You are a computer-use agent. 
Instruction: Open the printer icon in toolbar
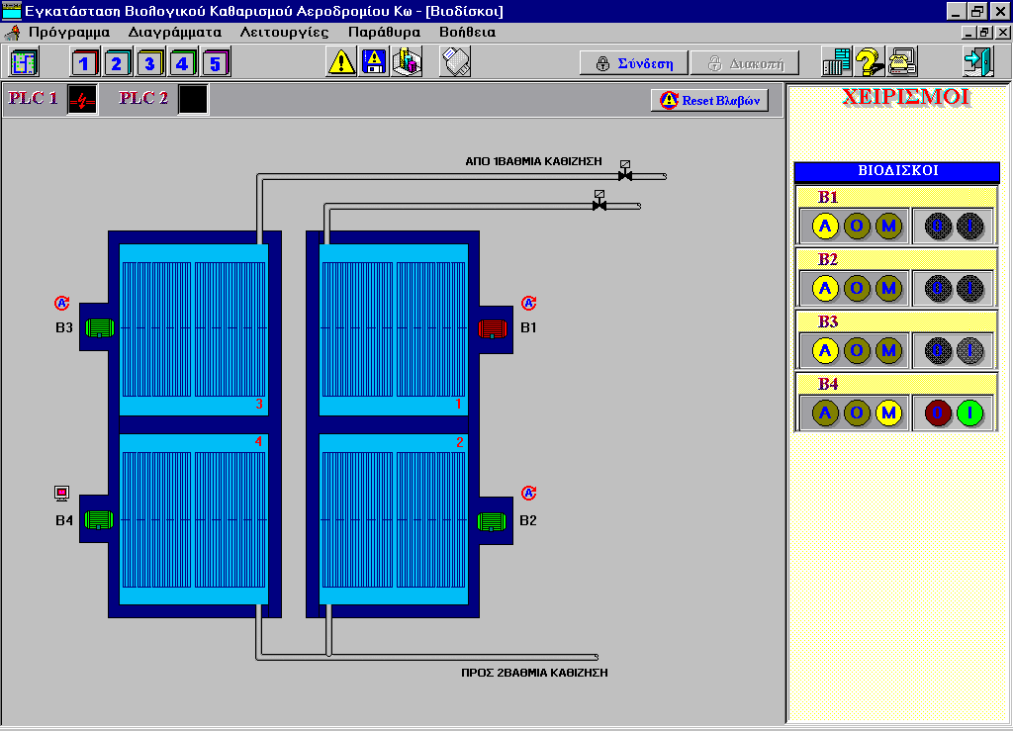pyautogui.click(x=455, y=63)
